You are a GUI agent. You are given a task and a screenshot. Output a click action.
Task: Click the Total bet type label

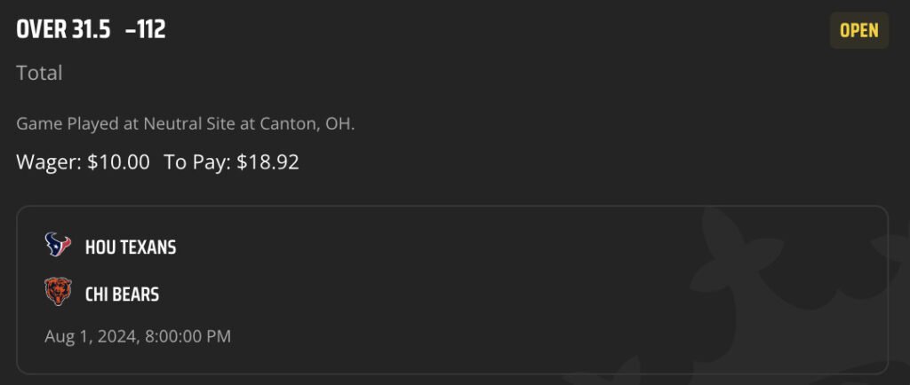pyautogui.click(x=39, y=73)
